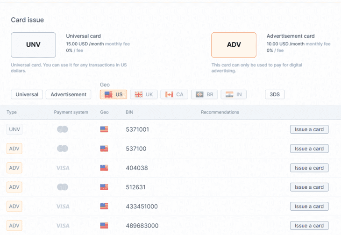Toggle the 3DS filter

(x=275, y=94)
